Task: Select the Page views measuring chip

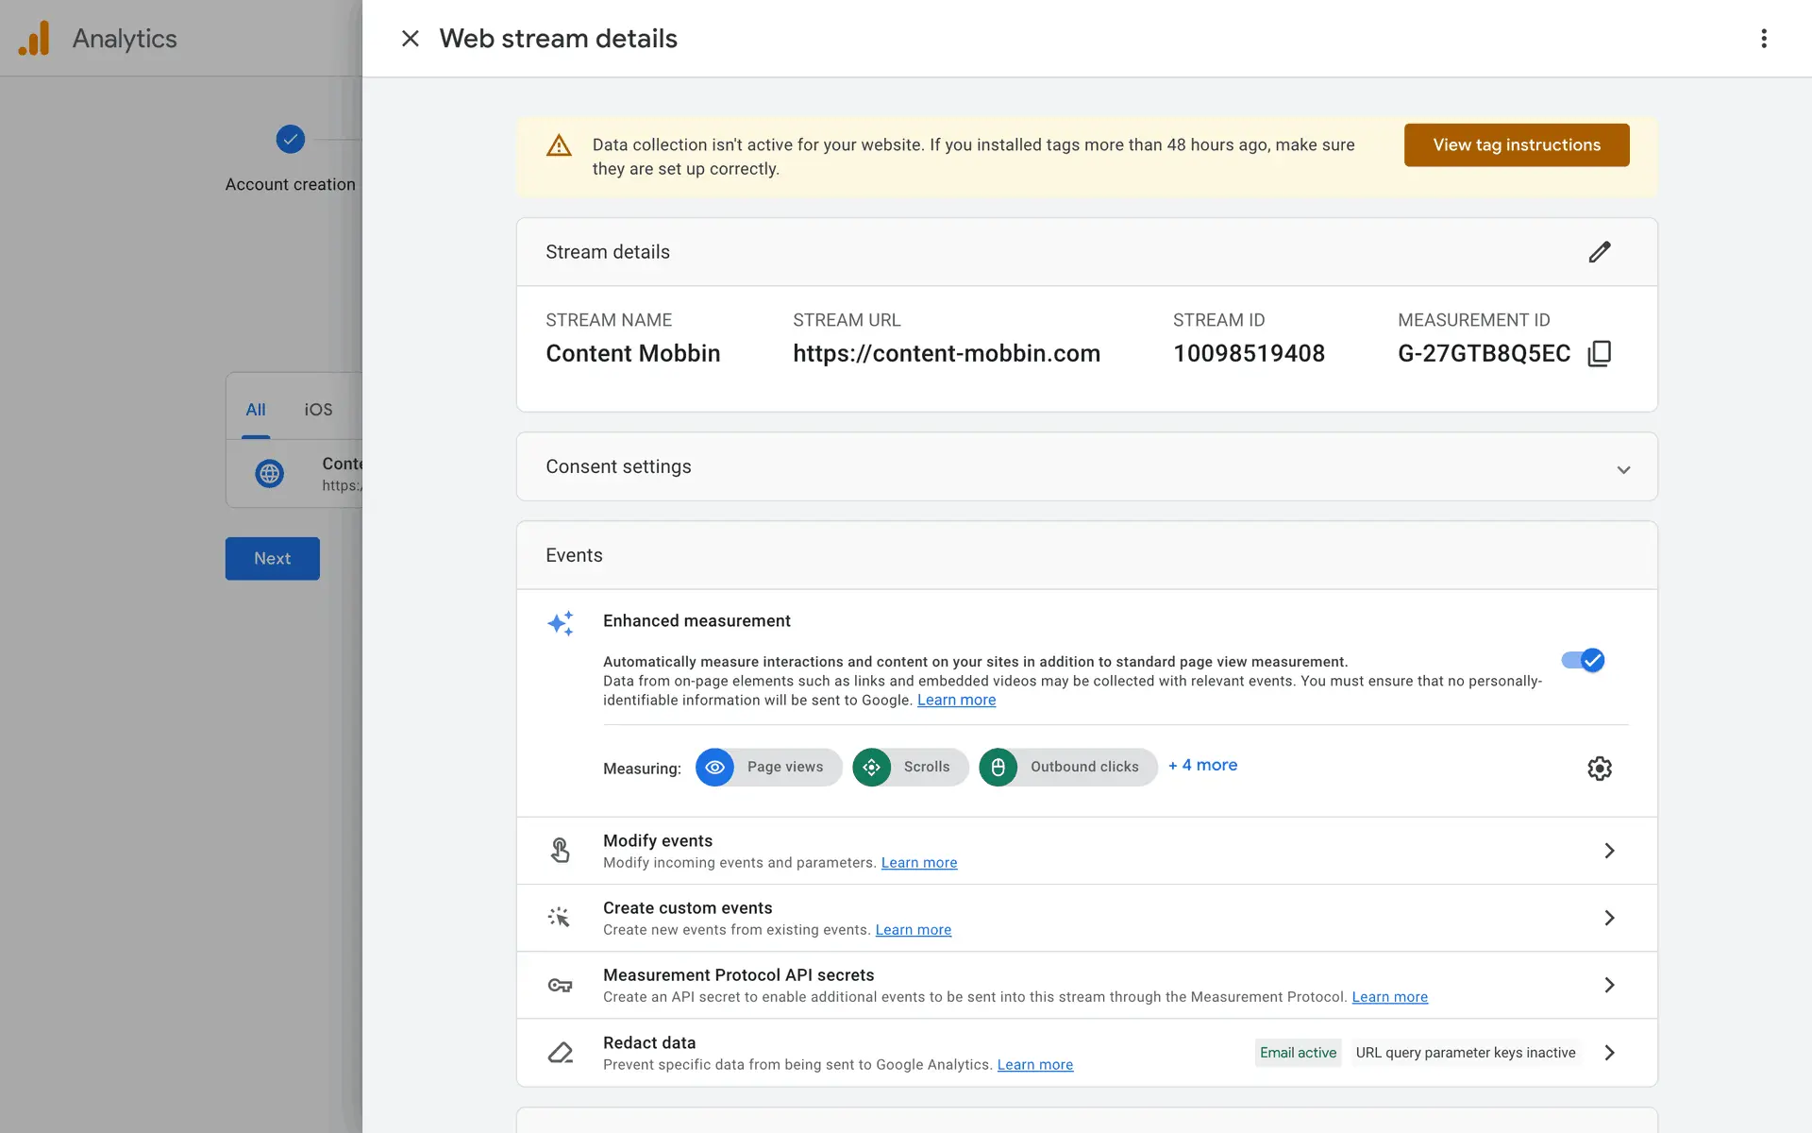Action: pyautogui.click(x=768, y=767)
